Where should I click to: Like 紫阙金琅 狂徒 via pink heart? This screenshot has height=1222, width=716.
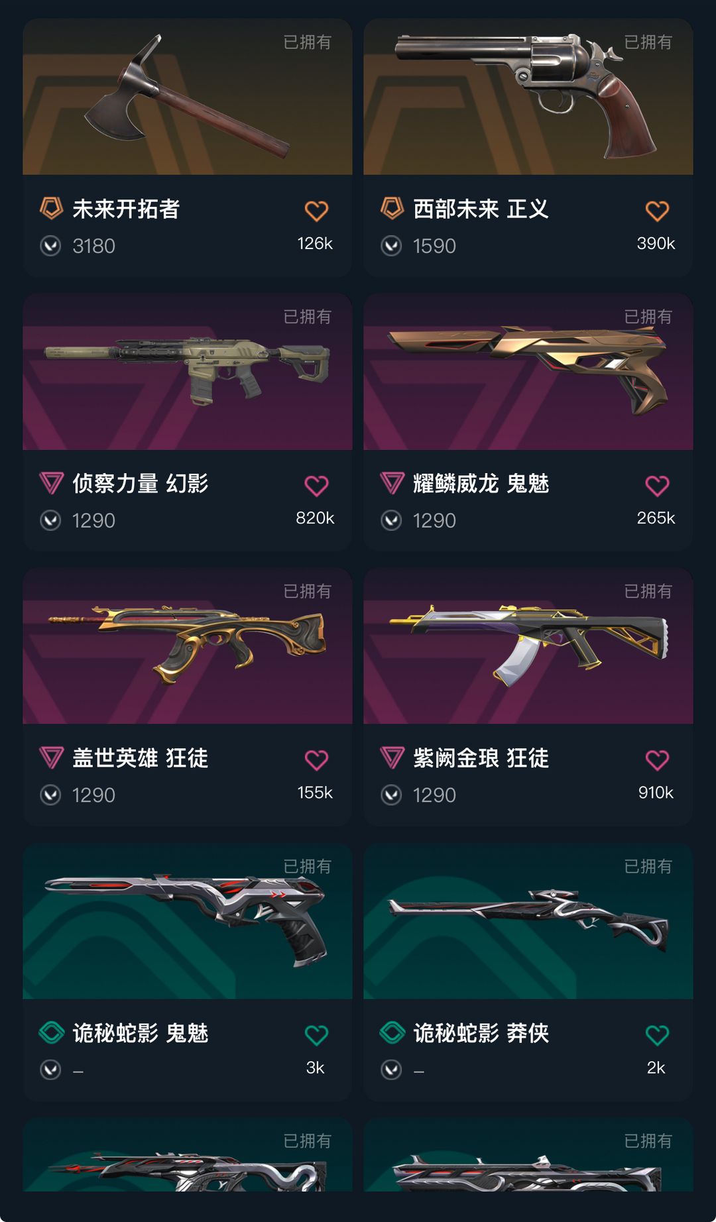click(657, 760)
